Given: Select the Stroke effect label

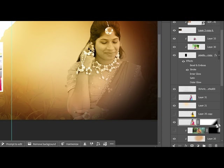Looking at the screenshot, I should (193, 70).
